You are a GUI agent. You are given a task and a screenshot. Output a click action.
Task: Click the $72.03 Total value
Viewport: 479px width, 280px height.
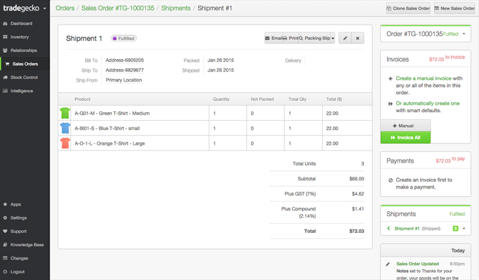(x=356, y=232)
